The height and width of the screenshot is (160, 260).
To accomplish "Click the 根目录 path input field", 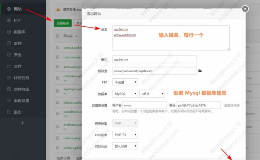I will point(154,71).
